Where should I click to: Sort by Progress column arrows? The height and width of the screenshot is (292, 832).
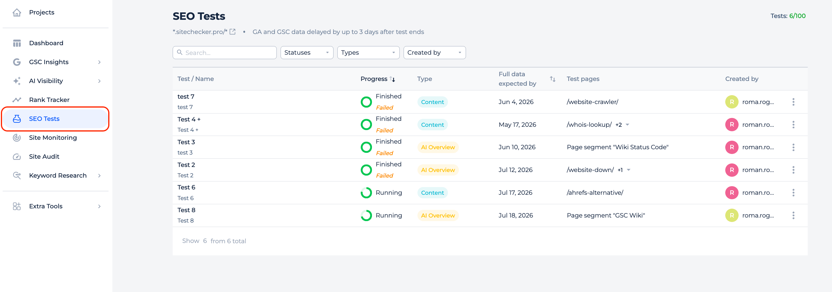[x=392, y=79]
